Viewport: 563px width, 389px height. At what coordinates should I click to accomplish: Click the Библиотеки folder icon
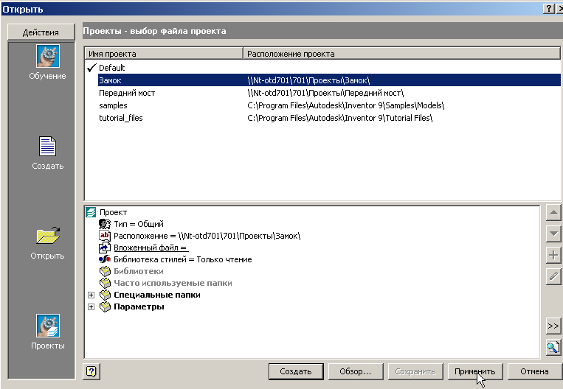click(105, 271)
